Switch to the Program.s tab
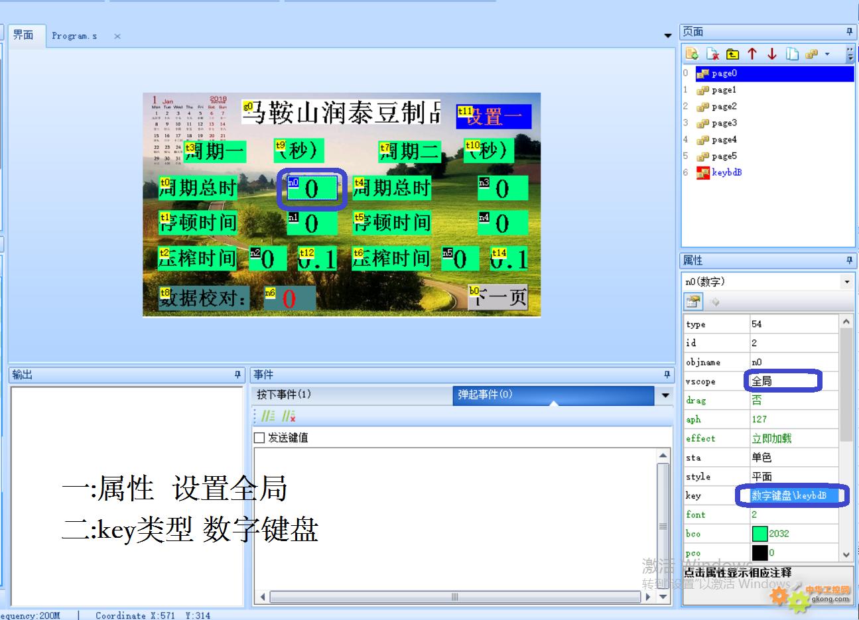The image size is (859, 620). click(74, 36)
